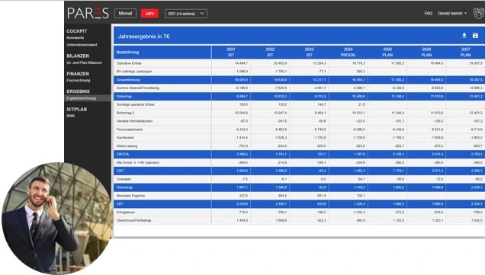Select the Afa Immat. V. + AV (operativ) row

click(137, 162)
